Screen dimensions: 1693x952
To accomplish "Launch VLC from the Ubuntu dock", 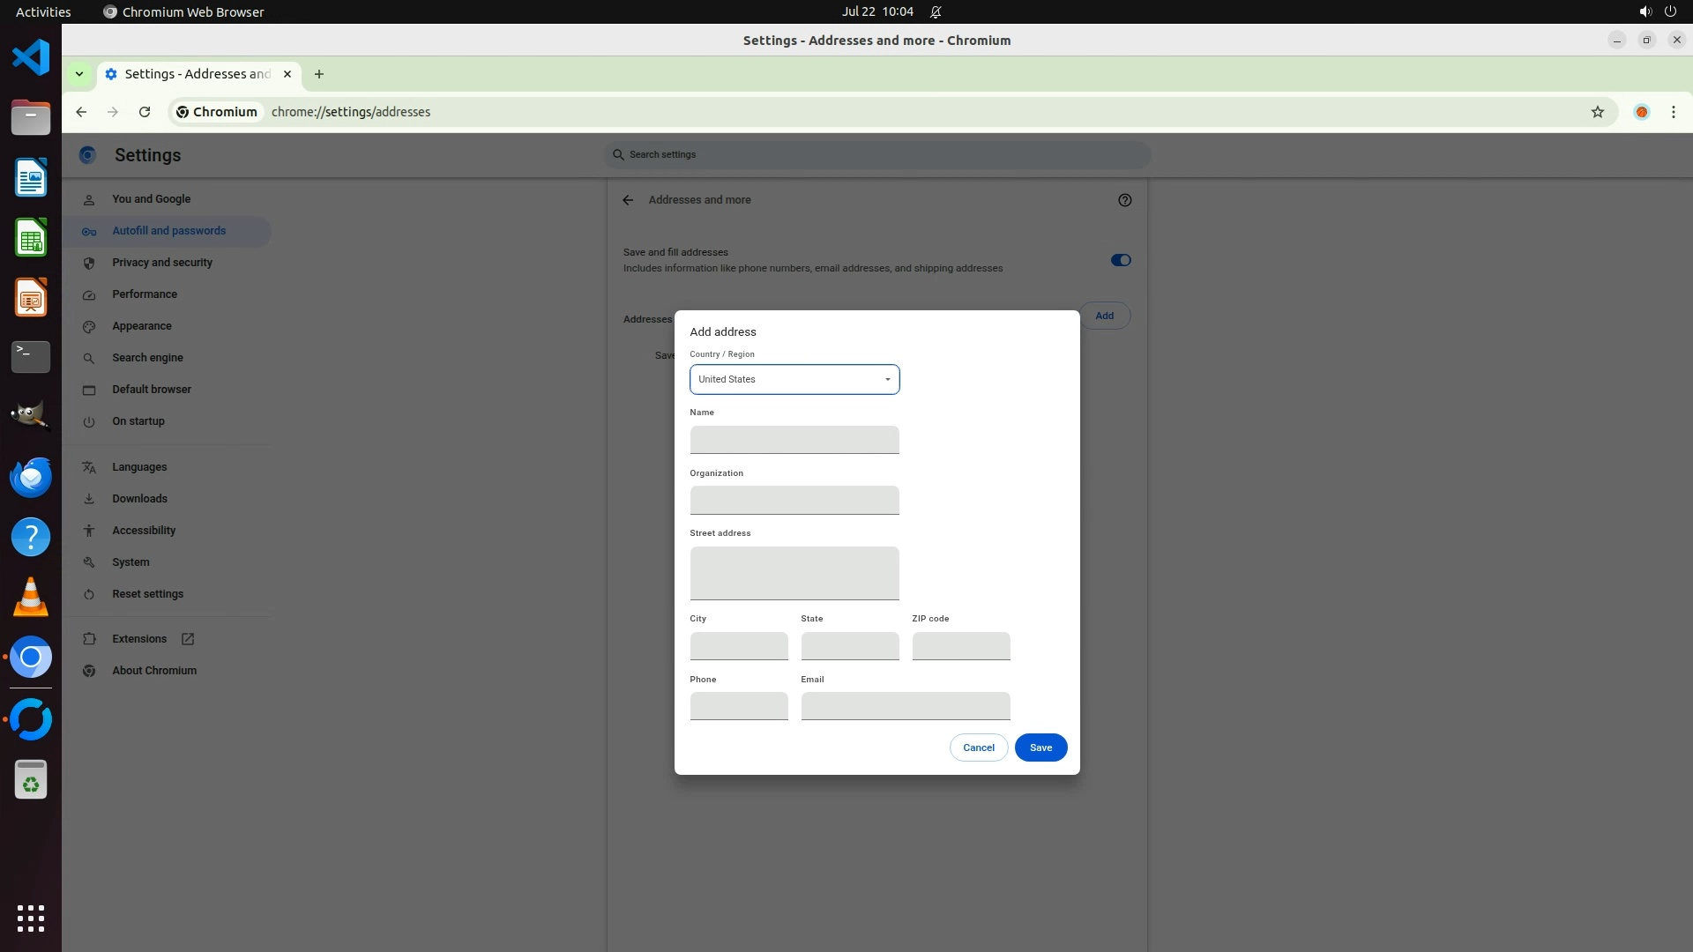I will [x=31, y=597].
